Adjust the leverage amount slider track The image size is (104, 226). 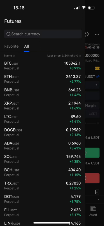[92, 123]
